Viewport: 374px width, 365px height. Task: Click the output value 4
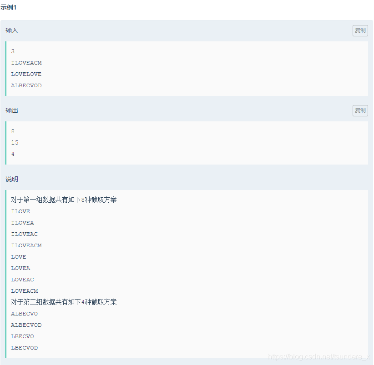[x=13, y=154]
